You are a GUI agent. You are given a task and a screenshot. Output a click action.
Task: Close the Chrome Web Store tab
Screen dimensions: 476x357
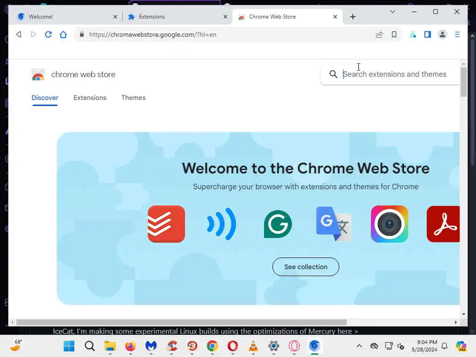335,17
